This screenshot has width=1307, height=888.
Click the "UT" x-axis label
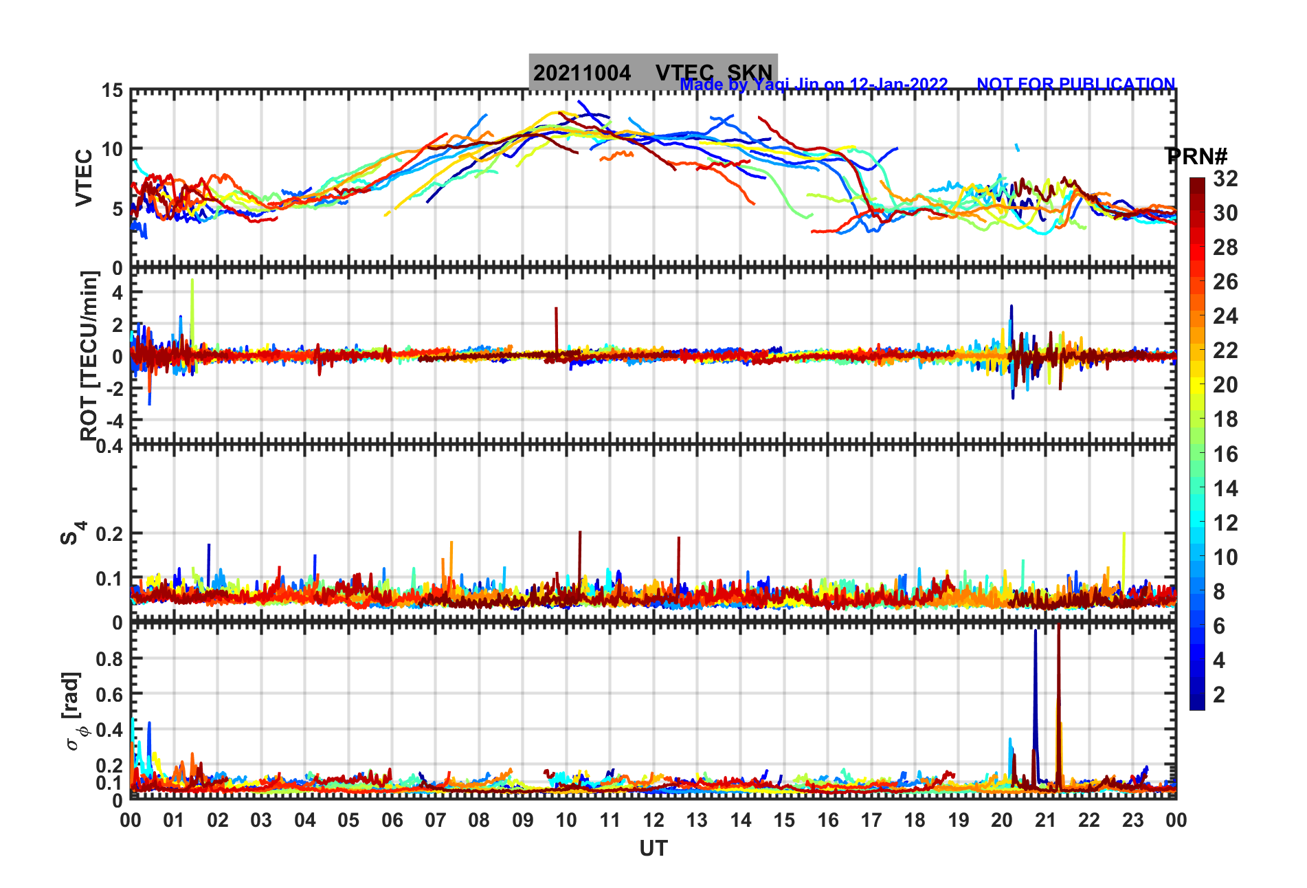[653, 849]
